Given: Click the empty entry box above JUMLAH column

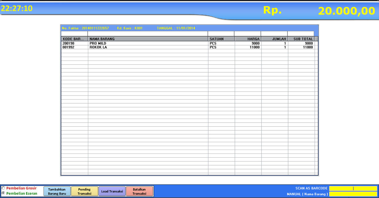Looking at the screenshot, I should pyautogui.click(x=274, y=34).
